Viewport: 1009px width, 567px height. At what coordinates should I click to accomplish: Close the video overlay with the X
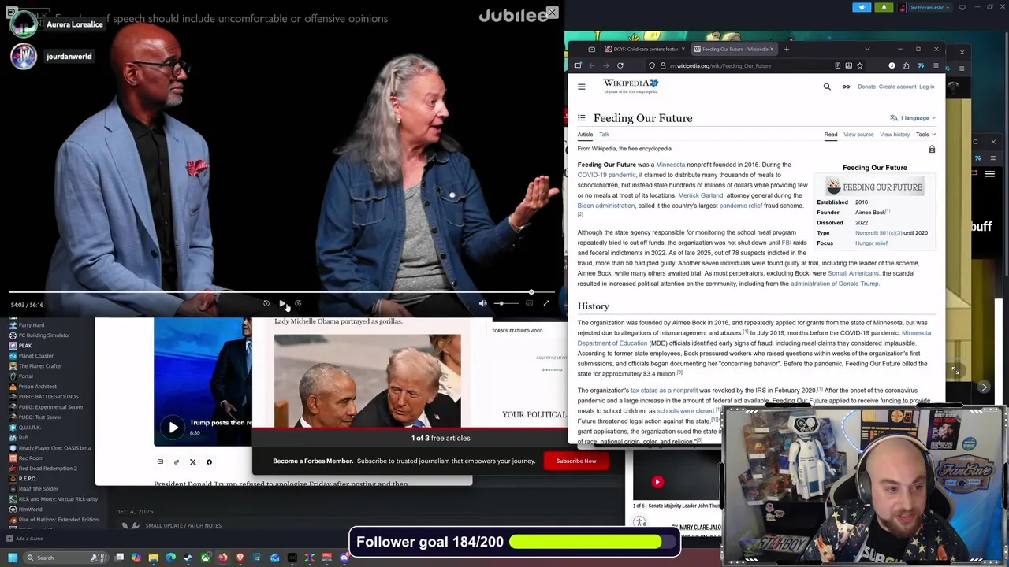(x=552, y=13)
